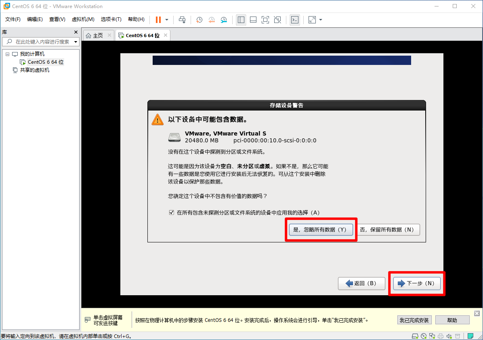
Task: Click 否，保留所有数据 (N) button
Action: coord(389,229)
